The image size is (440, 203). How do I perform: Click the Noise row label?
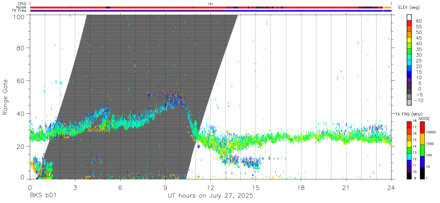click(x=21, y=7)
